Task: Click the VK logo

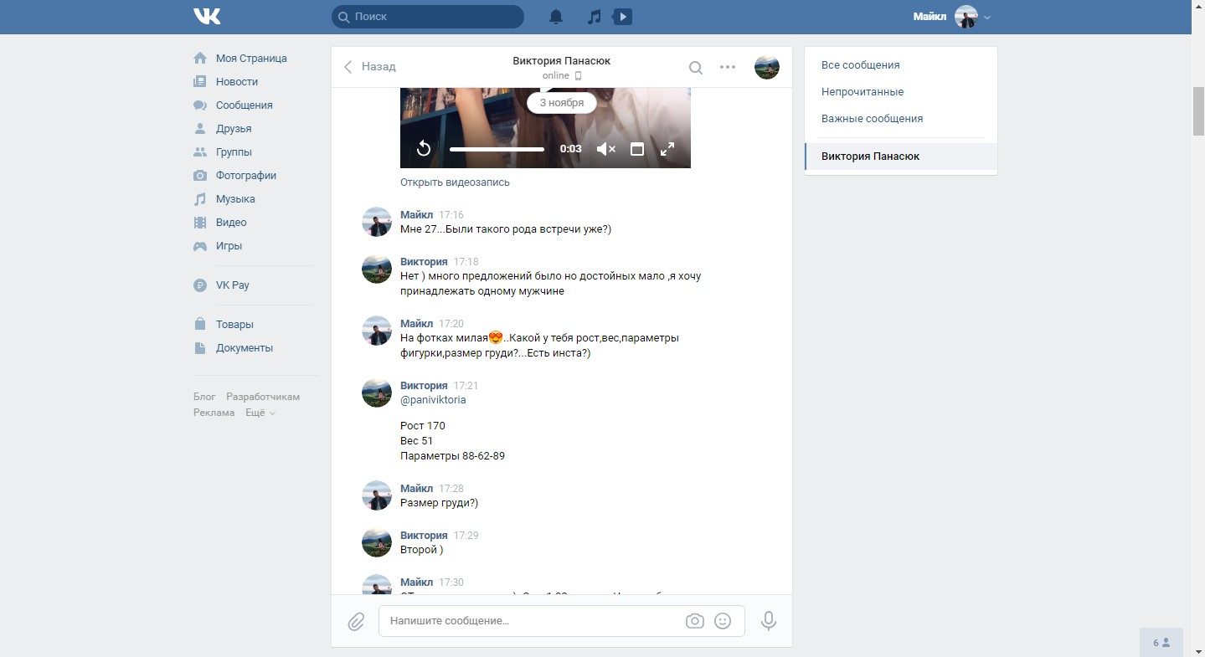Action: (x=207, y=17)
